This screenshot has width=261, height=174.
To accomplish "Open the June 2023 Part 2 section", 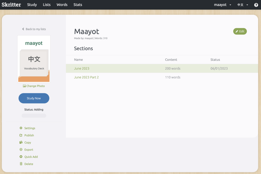I will pyautogui.click(x=86, y=77).
